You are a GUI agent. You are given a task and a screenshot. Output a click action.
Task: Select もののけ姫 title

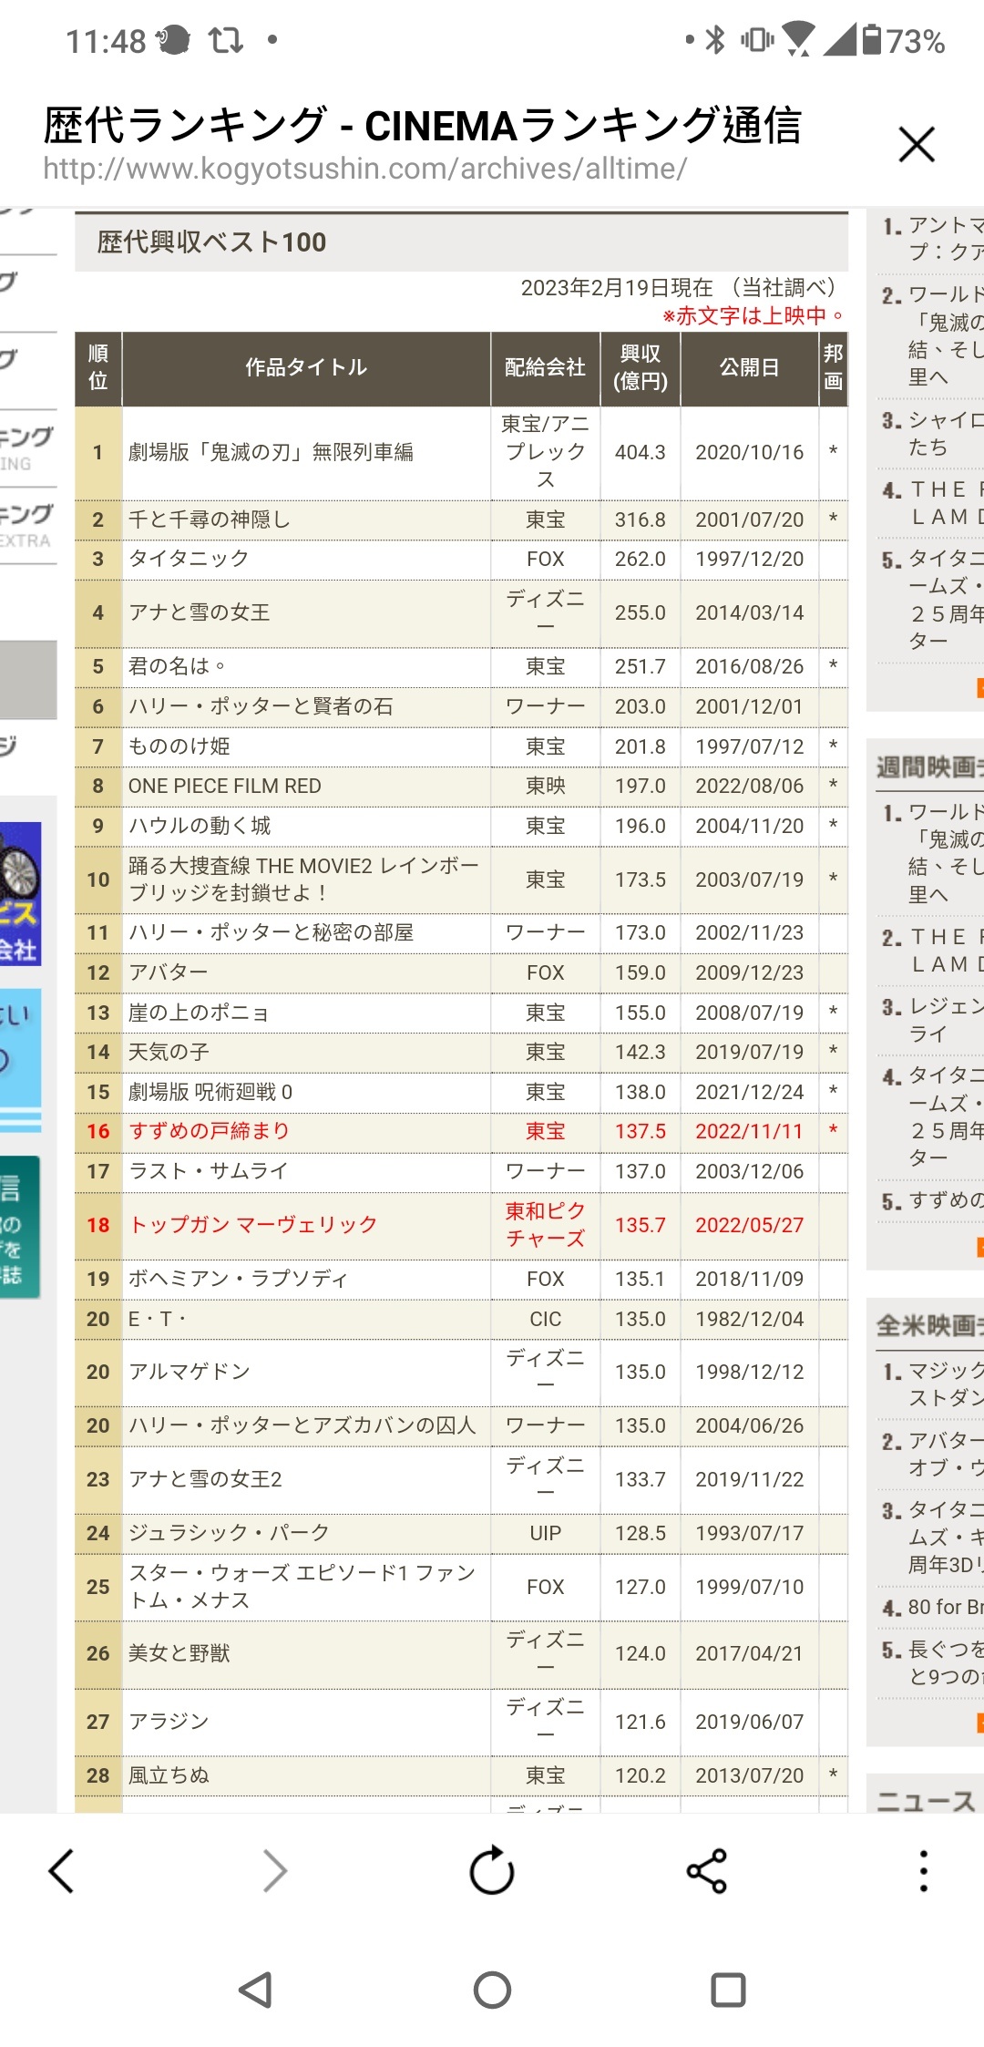[179, 746]
